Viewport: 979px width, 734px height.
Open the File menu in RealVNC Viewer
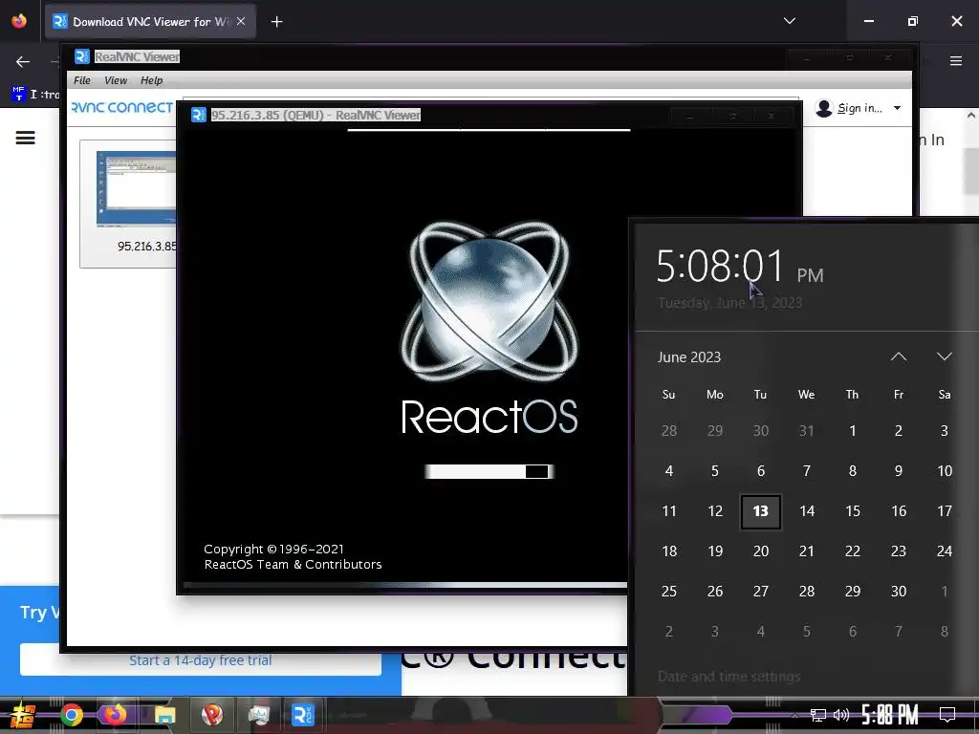pyautogui.click(x=82, y=80)
